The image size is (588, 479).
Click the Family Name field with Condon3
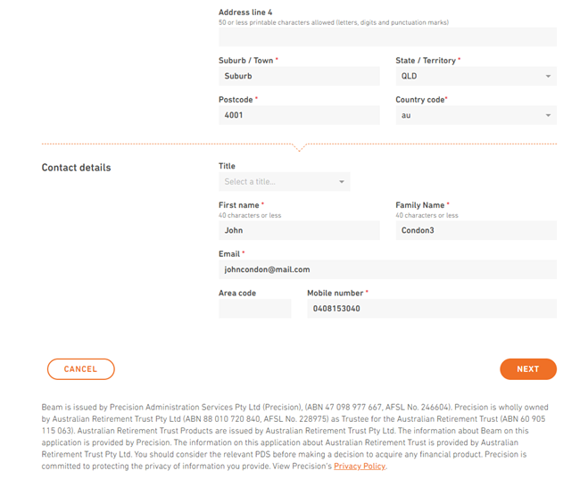tap(476, 230)
